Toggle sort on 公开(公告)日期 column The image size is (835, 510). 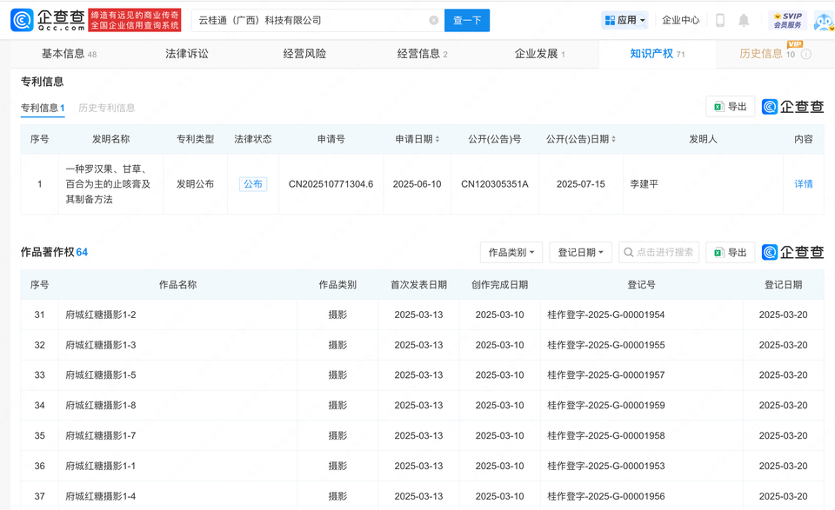click(x=614, y=139)
